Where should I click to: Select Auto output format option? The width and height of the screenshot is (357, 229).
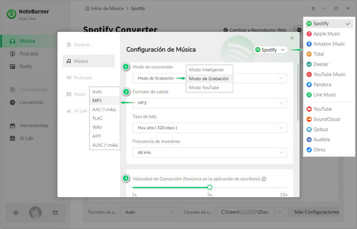[105, 92]
